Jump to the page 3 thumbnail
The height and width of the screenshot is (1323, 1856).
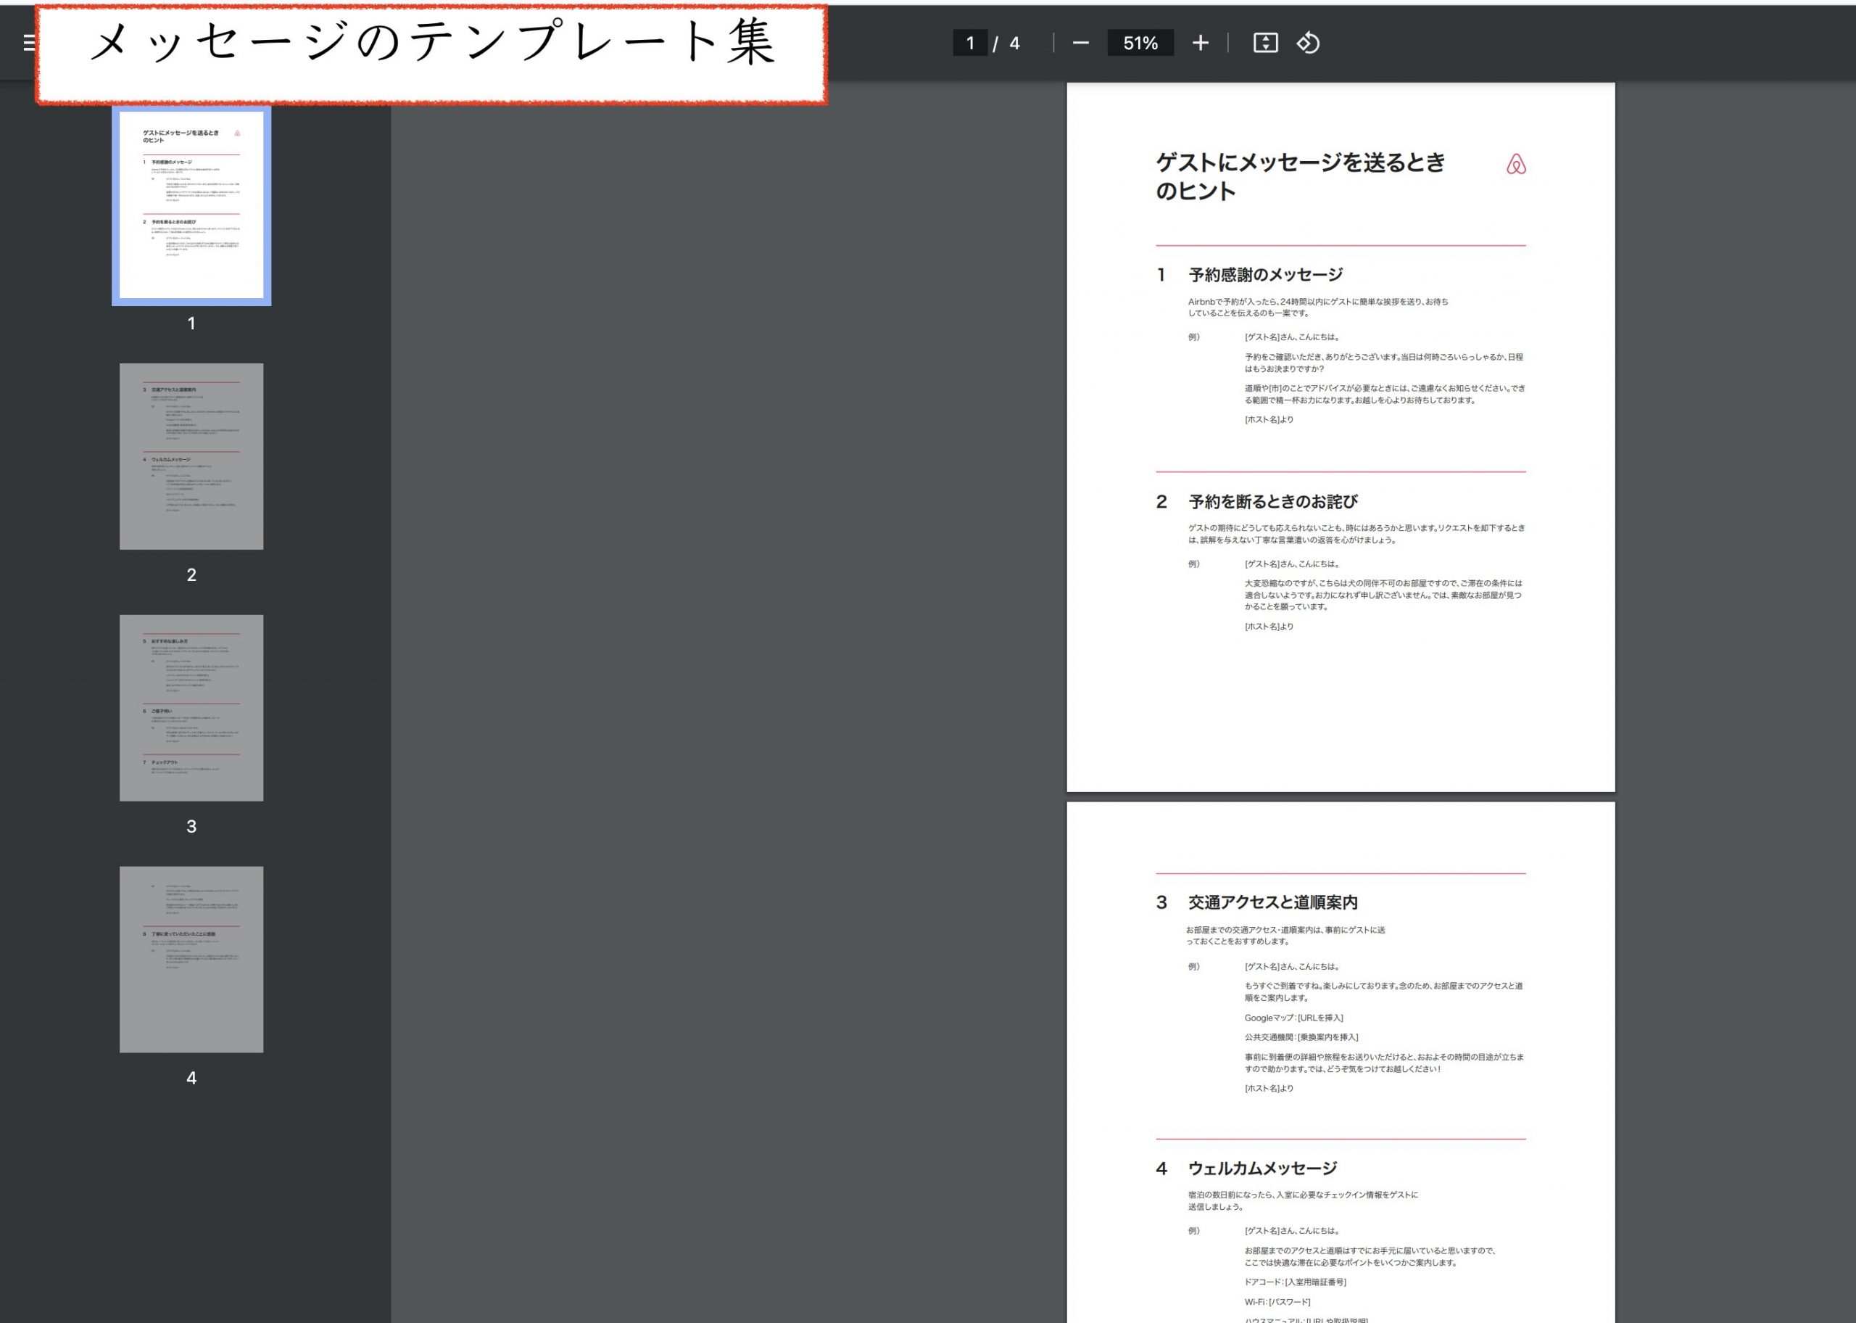191,707
